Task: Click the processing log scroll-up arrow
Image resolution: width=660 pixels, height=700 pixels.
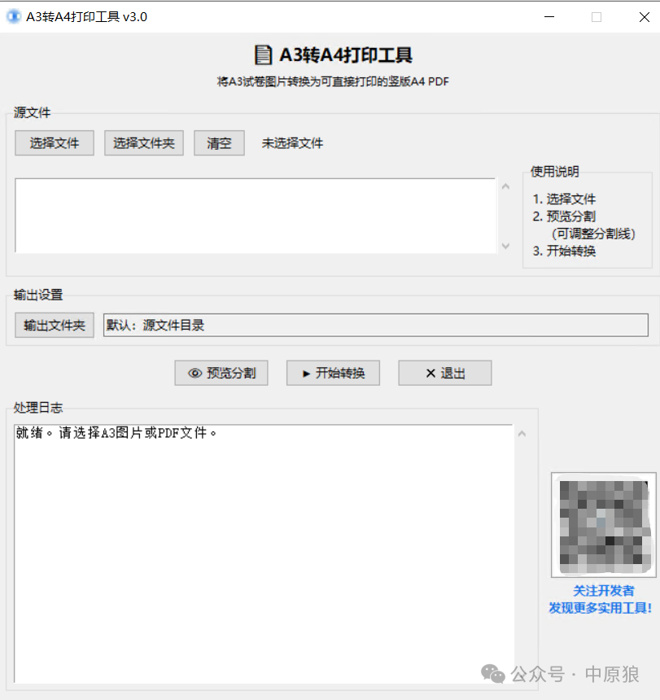Action: point(522,434)
